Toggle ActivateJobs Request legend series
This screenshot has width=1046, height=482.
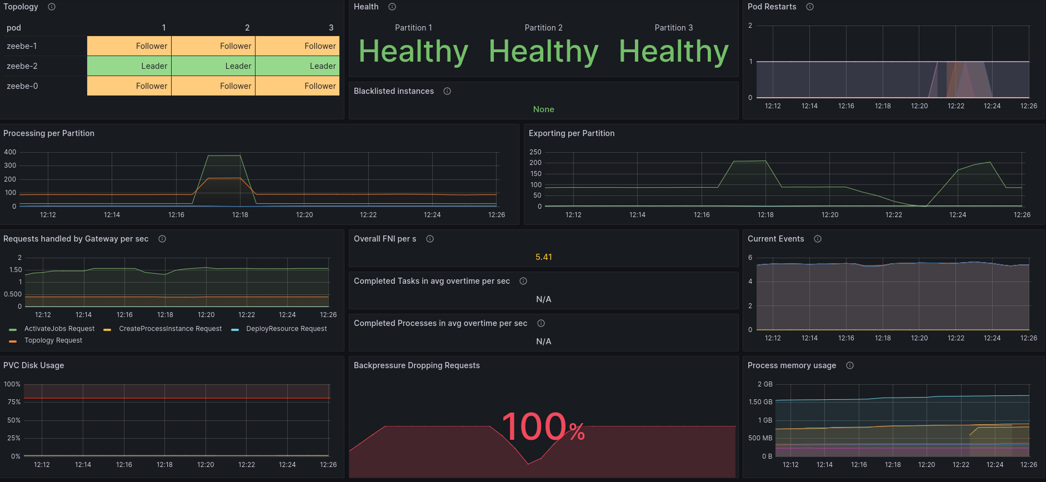coord(59,329)
